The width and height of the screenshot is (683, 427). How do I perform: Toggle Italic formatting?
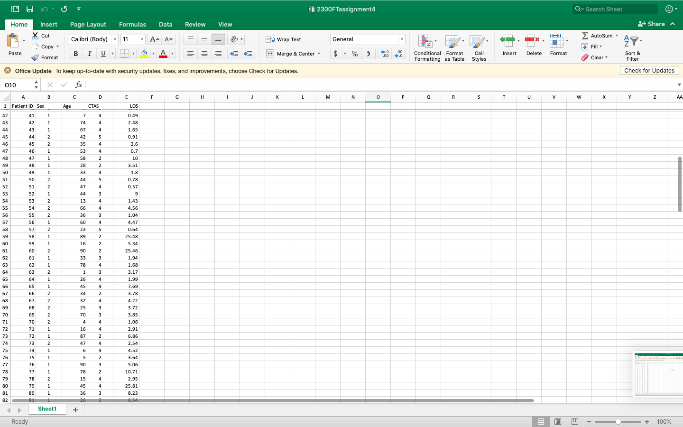pyautogui.click(x=89, y=54)
